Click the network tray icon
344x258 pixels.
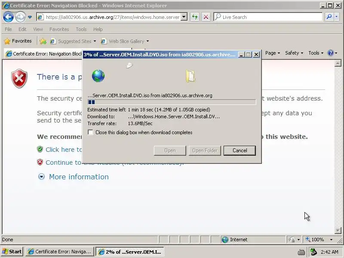(x=314, y=252)
